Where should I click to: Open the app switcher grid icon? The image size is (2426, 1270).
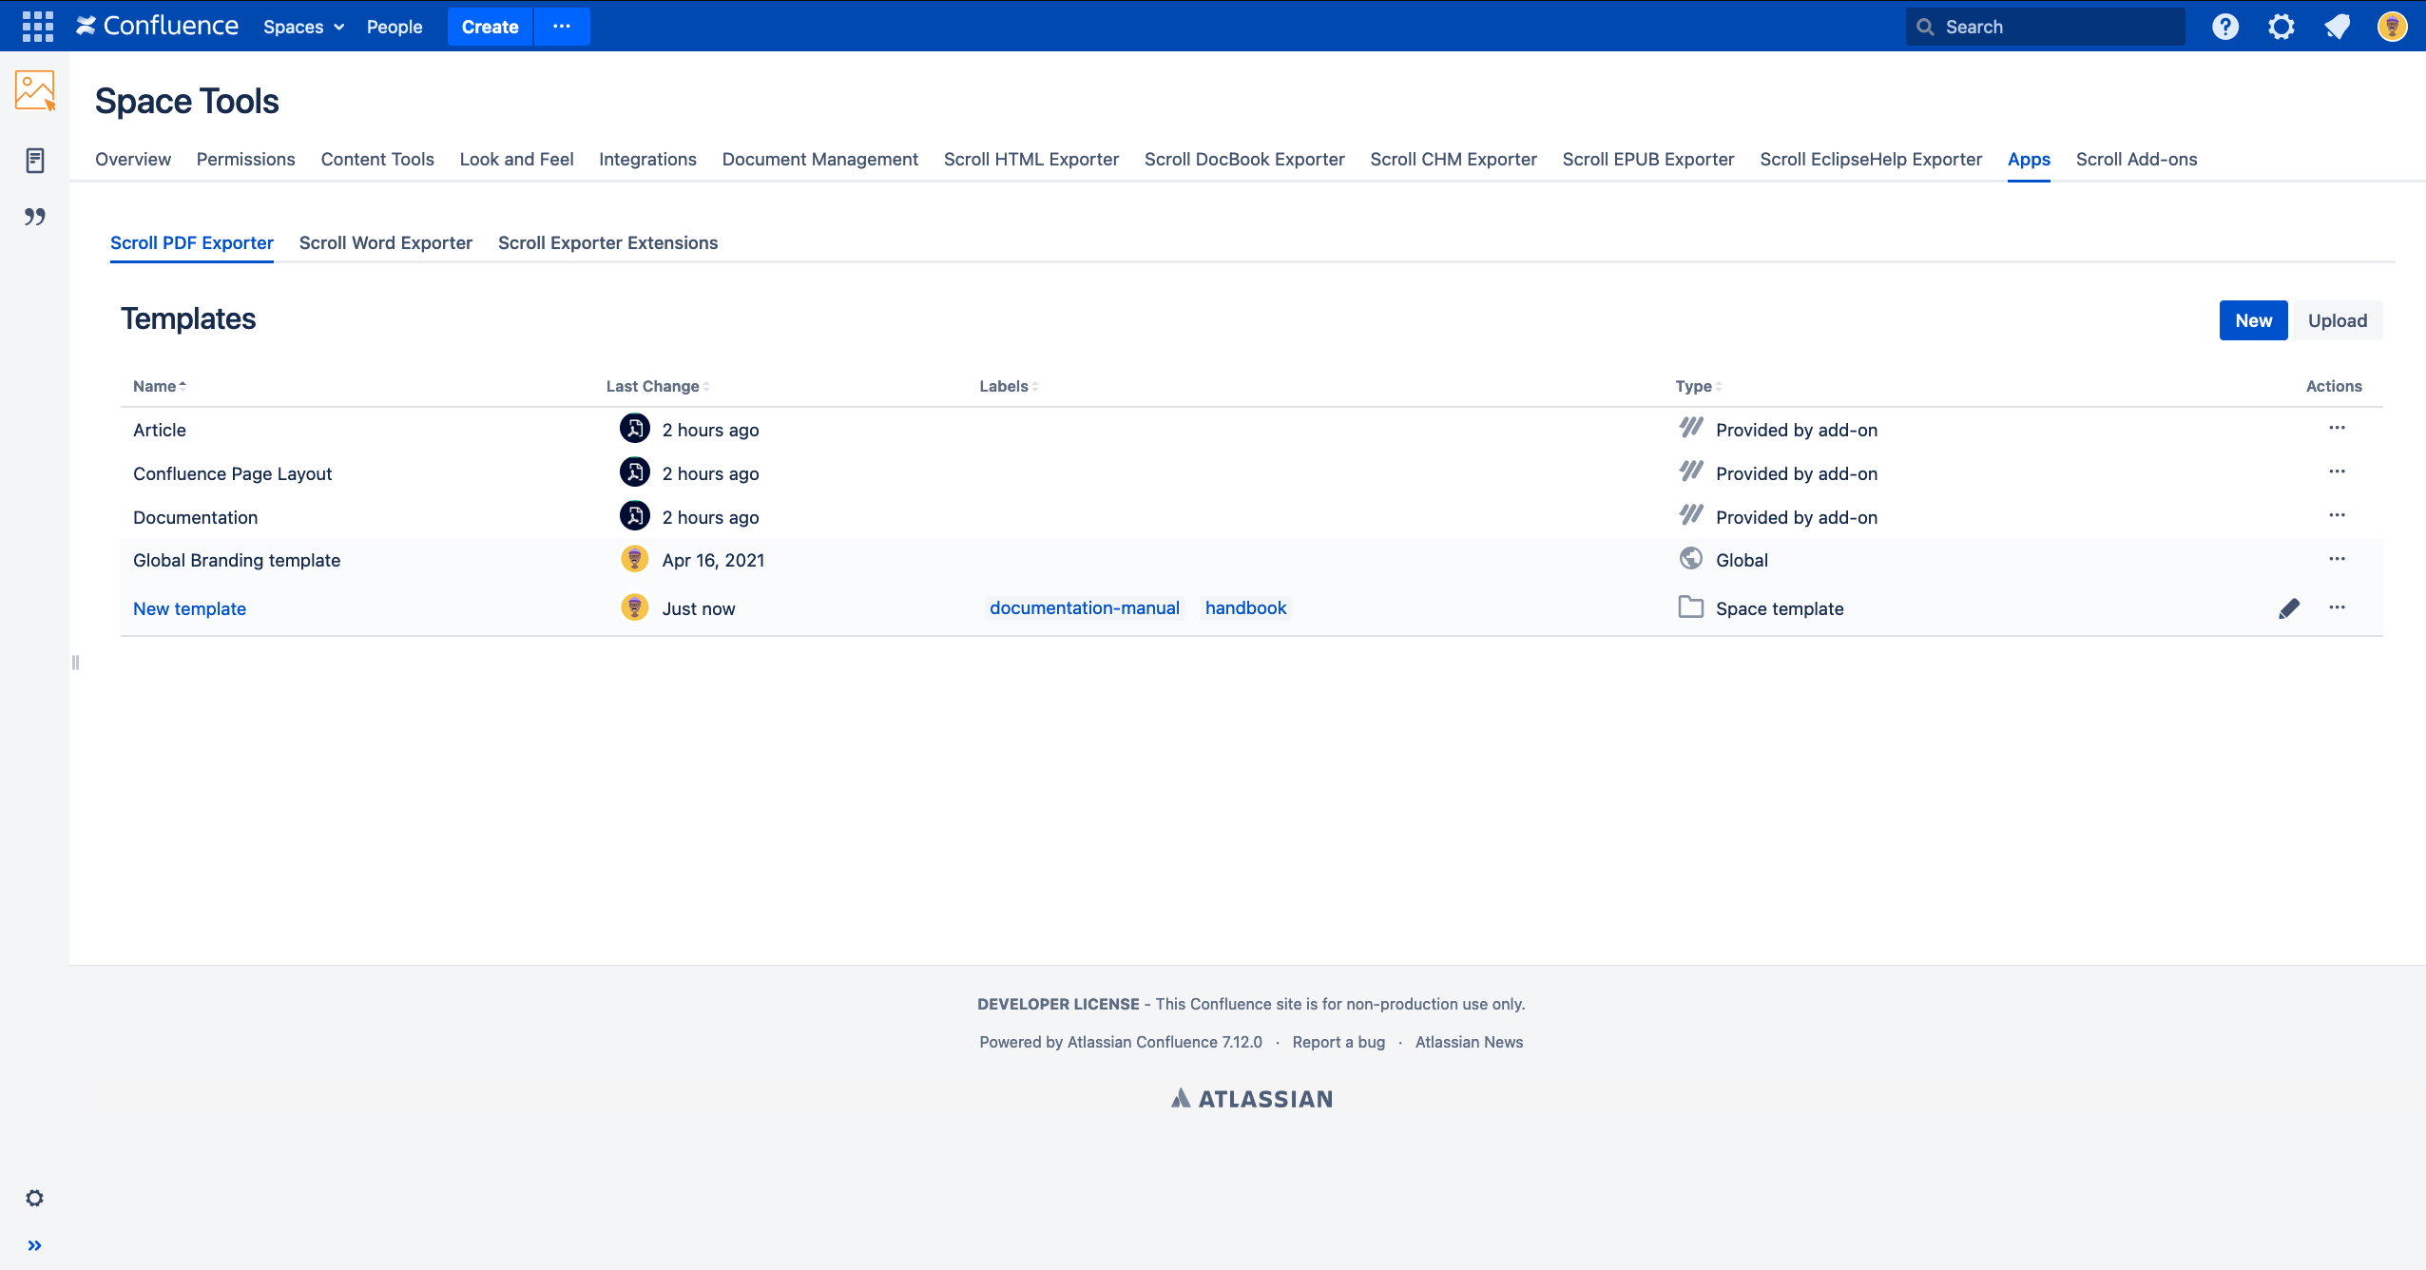click(37, 27)
